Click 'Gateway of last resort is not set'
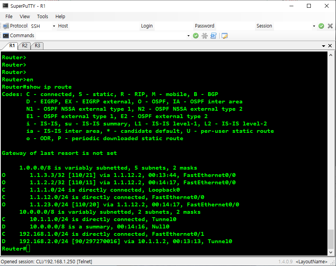 [59, 153]
